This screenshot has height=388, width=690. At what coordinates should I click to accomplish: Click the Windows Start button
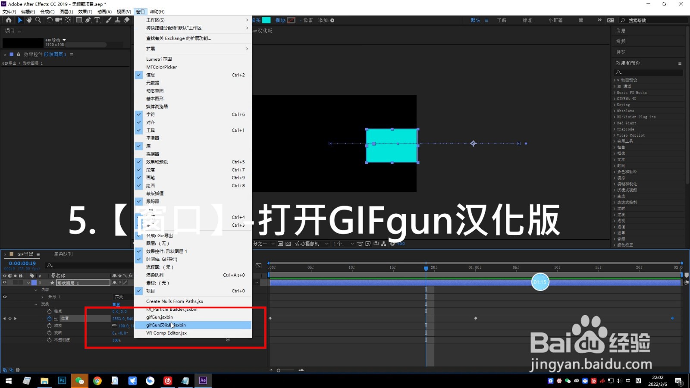click(9, 380)
